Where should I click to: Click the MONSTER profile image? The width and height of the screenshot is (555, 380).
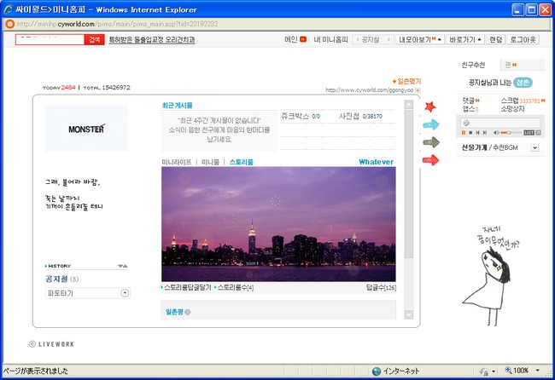[x=86, y=129]
